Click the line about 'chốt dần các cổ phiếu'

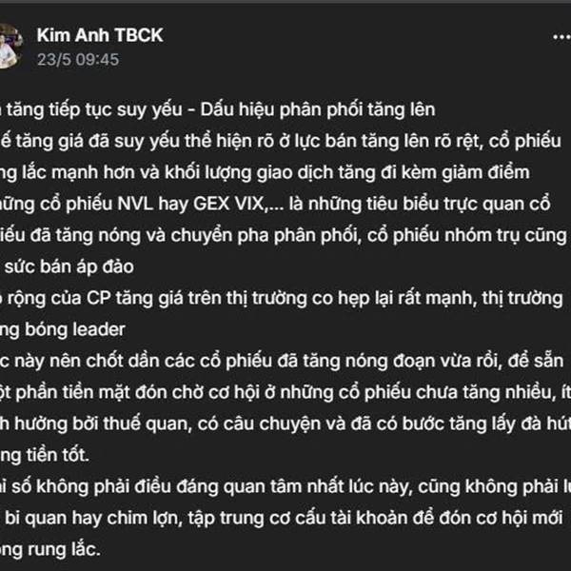tap(282, 362)
